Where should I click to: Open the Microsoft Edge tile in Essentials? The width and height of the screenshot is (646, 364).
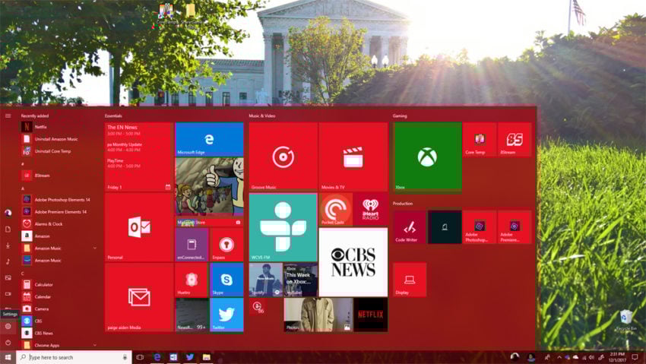pyautogui.click(x=209, y=139)
